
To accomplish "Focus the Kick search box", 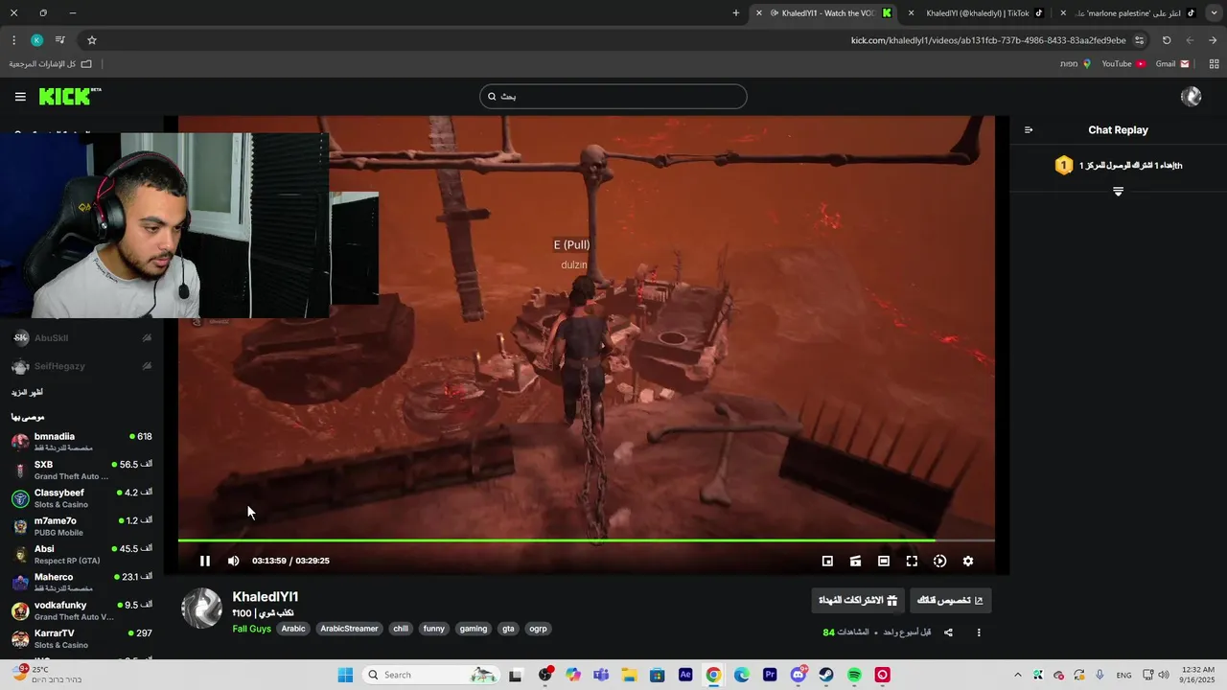I will pos(613,97).
